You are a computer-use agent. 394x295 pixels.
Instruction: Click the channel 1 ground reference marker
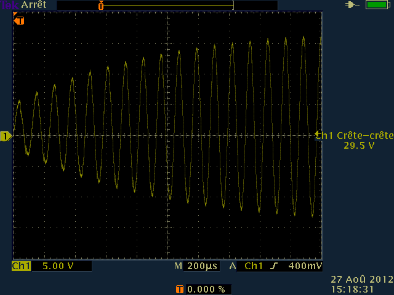click(6, 135)
